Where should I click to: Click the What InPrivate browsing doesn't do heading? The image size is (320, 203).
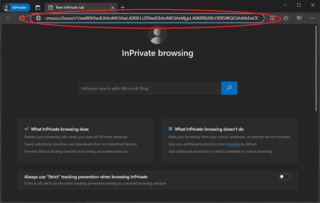[209, 129]
